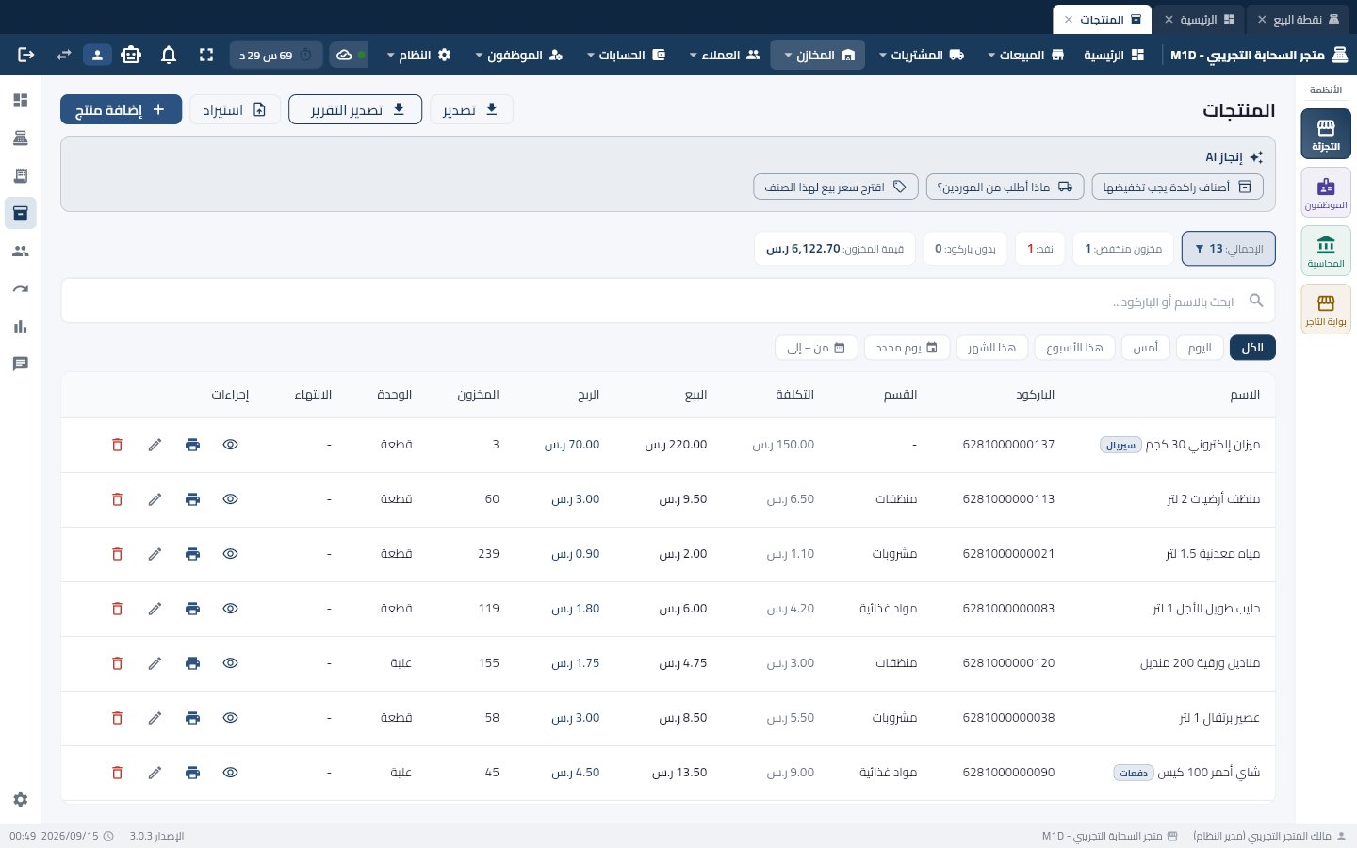1357x848 pixels.
Task: Click the استيراد button
Action: tap(235, 110)
